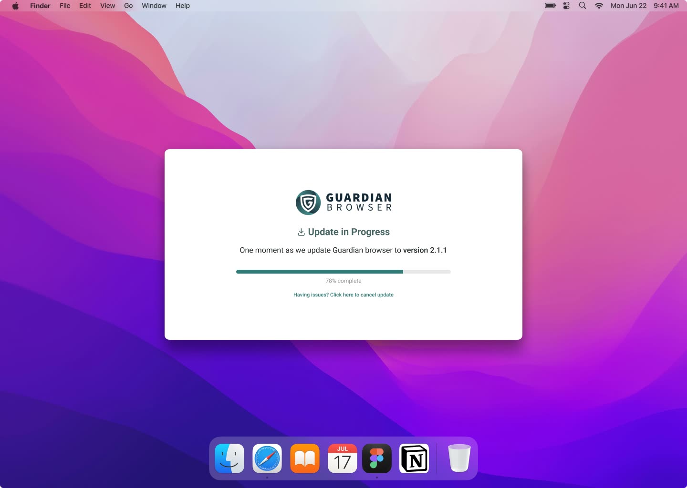Click the "Update in Progress" heading
Viewport: 687px width, 488px height.
(x=349, y=232)
